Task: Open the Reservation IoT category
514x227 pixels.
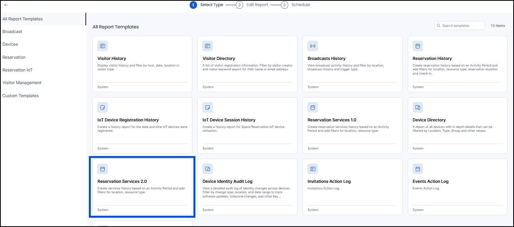Action: pyautogui.click(x=18, y=70)
